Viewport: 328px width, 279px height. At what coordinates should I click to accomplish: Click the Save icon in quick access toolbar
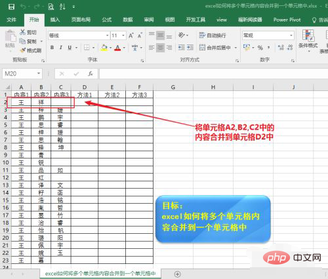(x=11, y=7)
